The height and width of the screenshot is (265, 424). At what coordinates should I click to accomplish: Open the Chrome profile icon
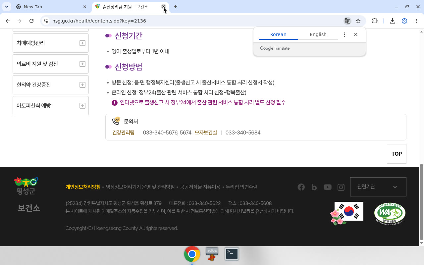coord(404,21)
